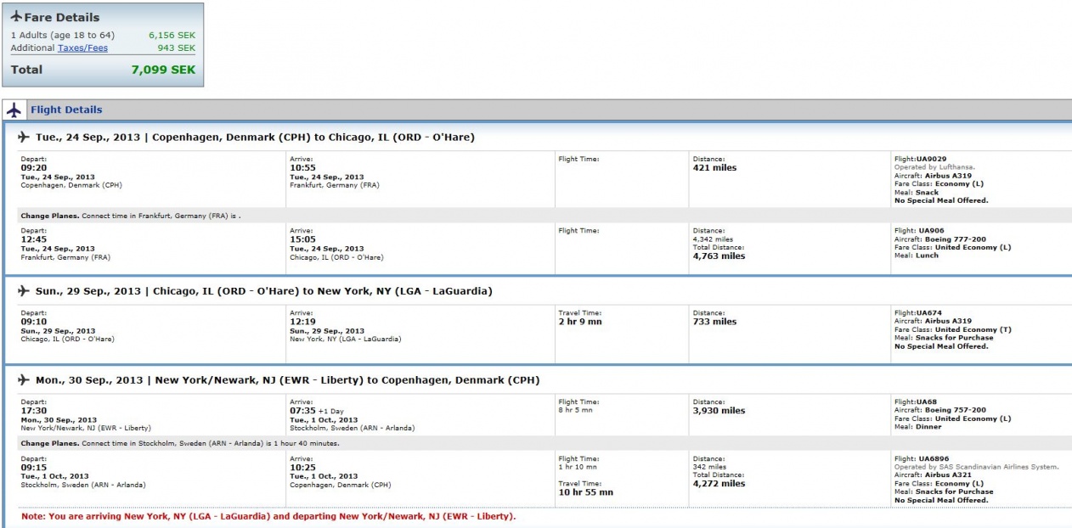Click the Total 7,099 SEK amount
This screenshot has width=1072, height=528.
[163, 70]
